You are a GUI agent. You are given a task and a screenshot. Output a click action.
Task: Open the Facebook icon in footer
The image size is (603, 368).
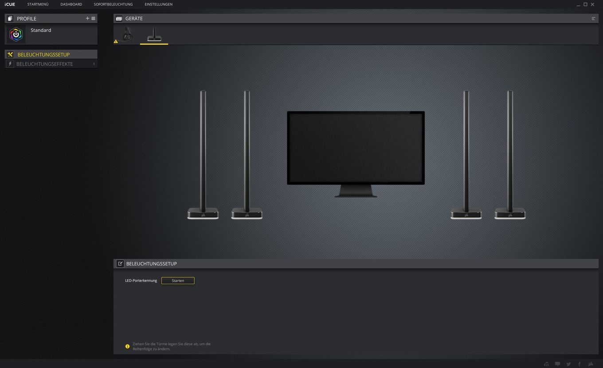(579, 364)
